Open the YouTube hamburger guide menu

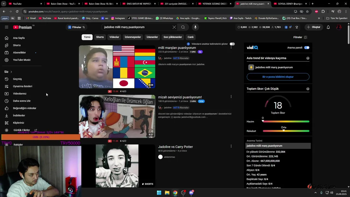7,27
